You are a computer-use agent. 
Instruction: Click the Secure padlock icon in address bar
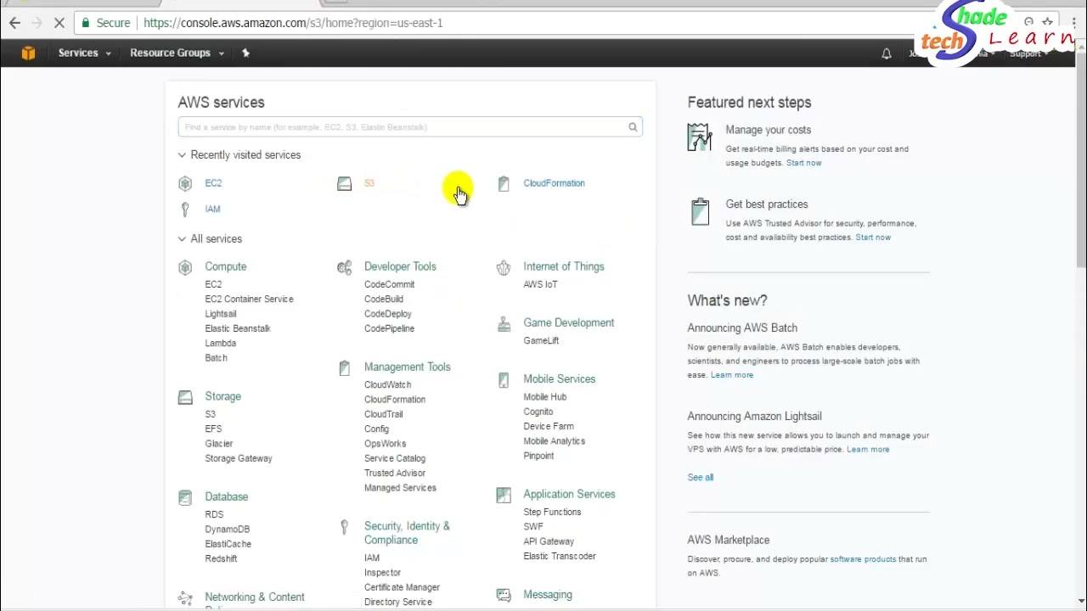point(85,23)
